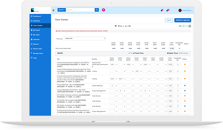Click edit pencil after Friday 6 in Project Management row
Image resolution: width=223 pixels, height=130 pixels.
[x=149, y=91]
